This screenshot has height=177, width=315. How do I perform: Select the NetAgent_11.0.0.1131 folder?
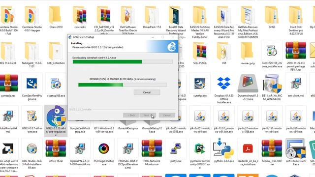pos(31,51)
